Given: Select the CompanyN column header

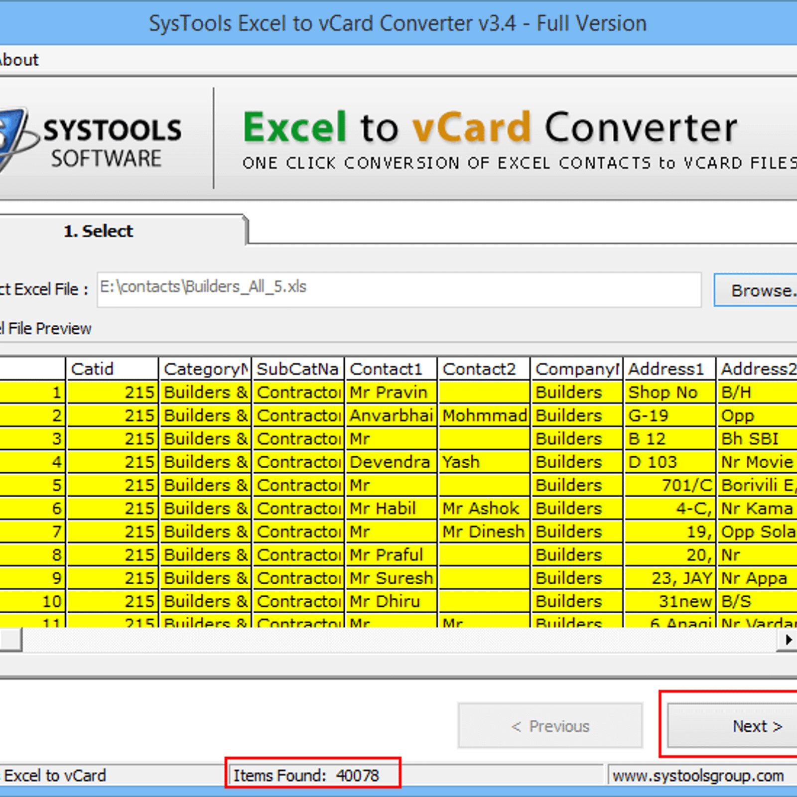Looking at the screenshot, I should point(577,369).
